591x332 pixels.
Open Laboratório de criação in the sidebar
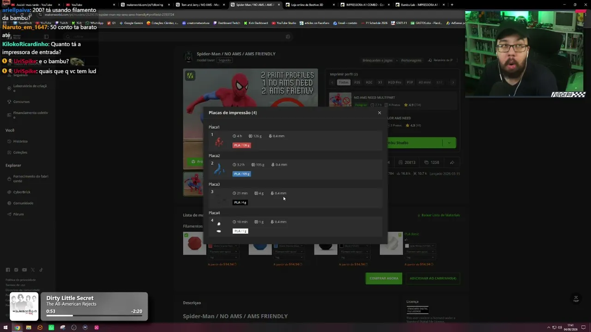coord(28,88)
